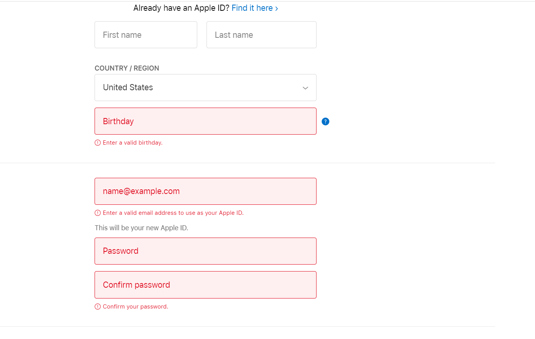Click the COUNTRY / REGION label
The width and height of the screenshot is (535, 339).
coord(127,68)
